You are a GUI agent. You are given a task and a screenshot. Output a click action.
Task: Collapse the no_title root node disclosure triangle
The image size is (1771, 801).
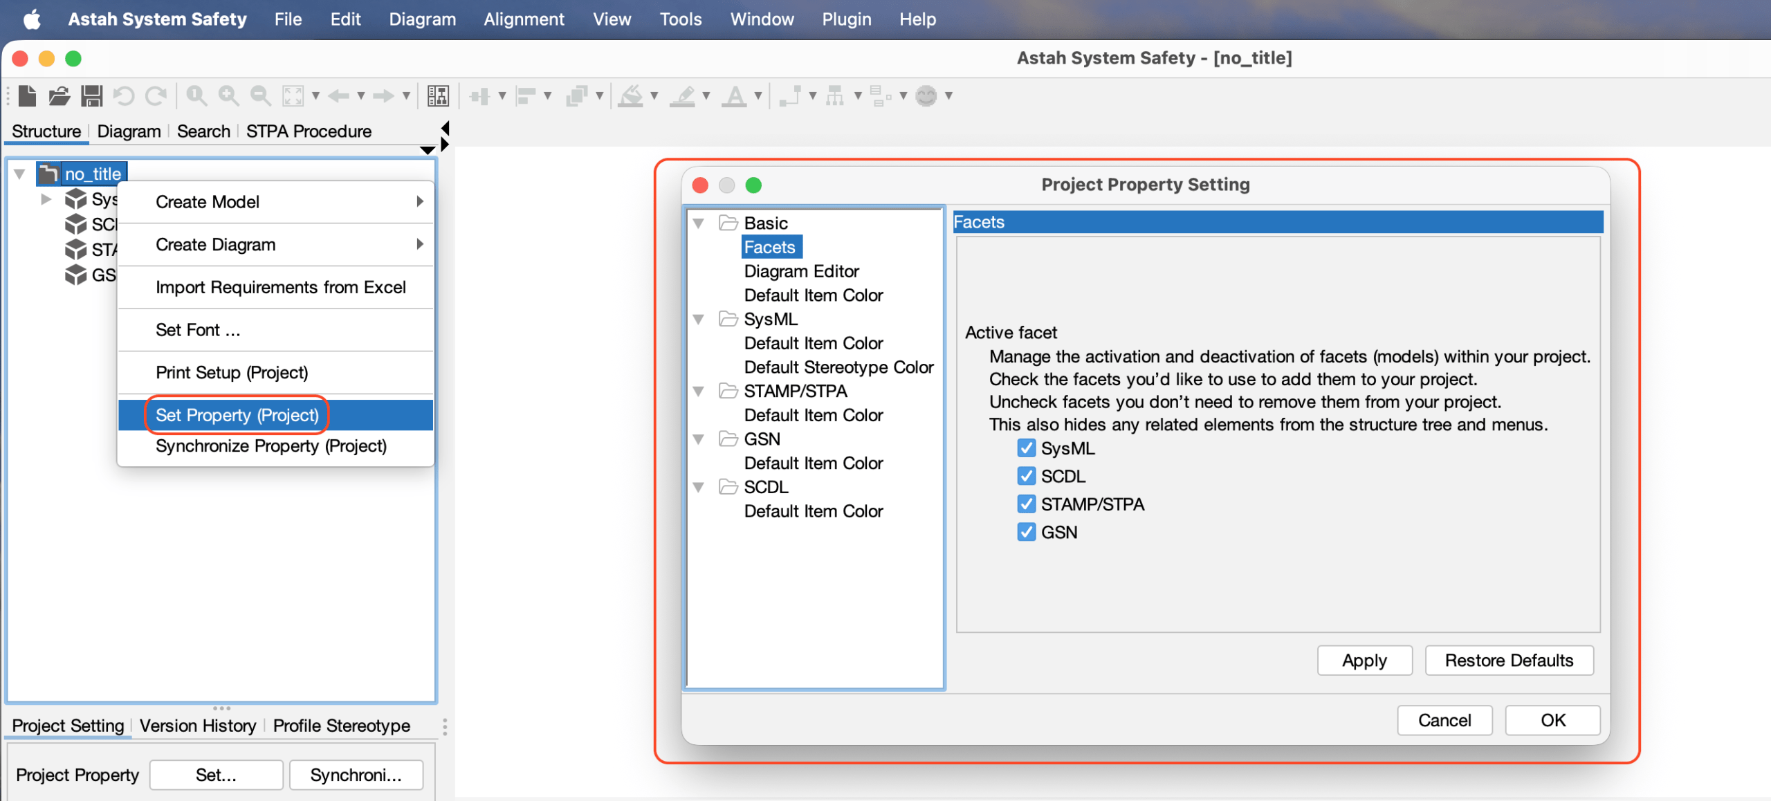click(19, 174)
